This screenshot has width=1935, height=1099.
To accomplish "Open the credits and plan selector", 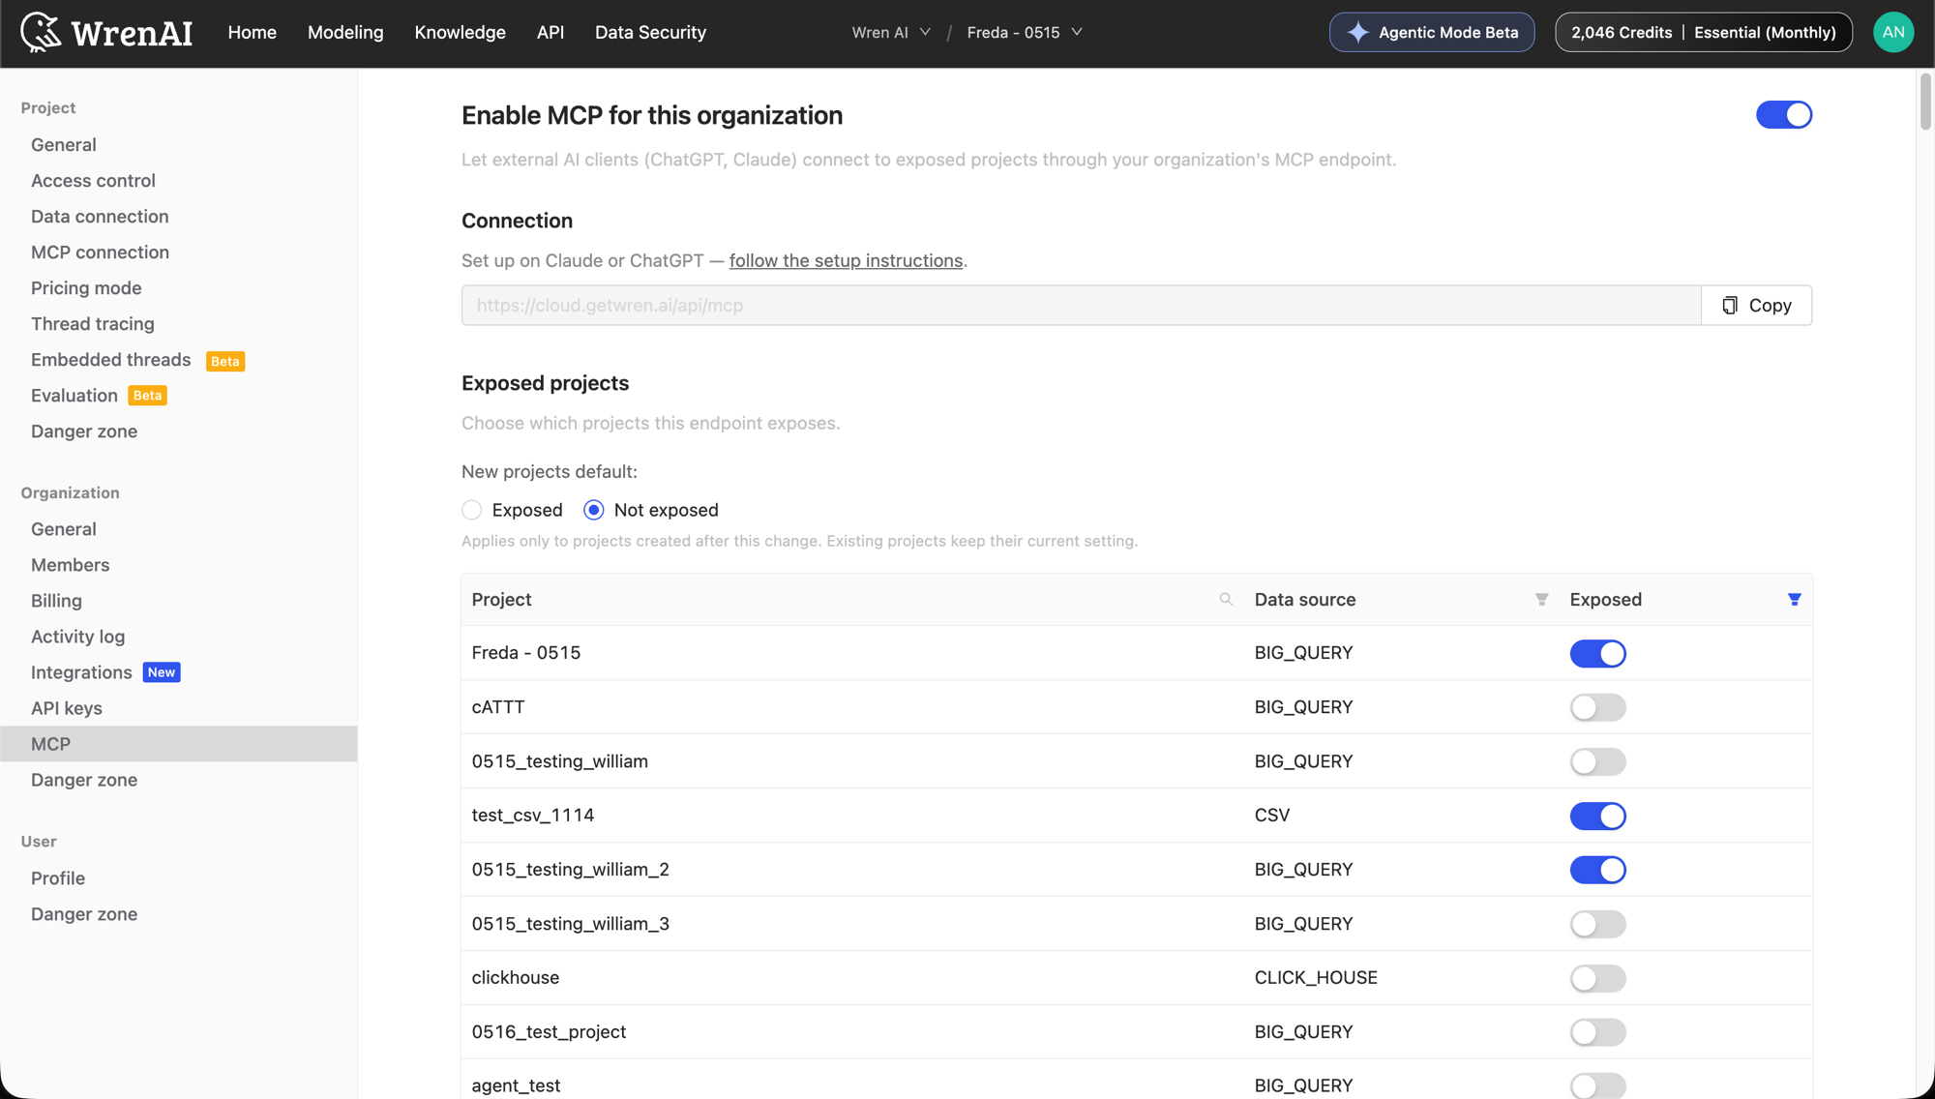I will tap(1703, 32).
